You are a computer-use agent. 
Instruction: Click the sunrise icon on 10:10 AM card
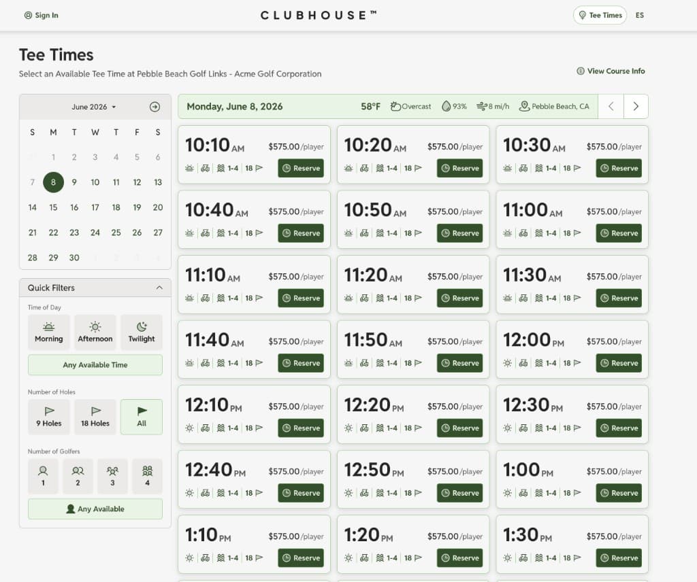tap(189, 168)
